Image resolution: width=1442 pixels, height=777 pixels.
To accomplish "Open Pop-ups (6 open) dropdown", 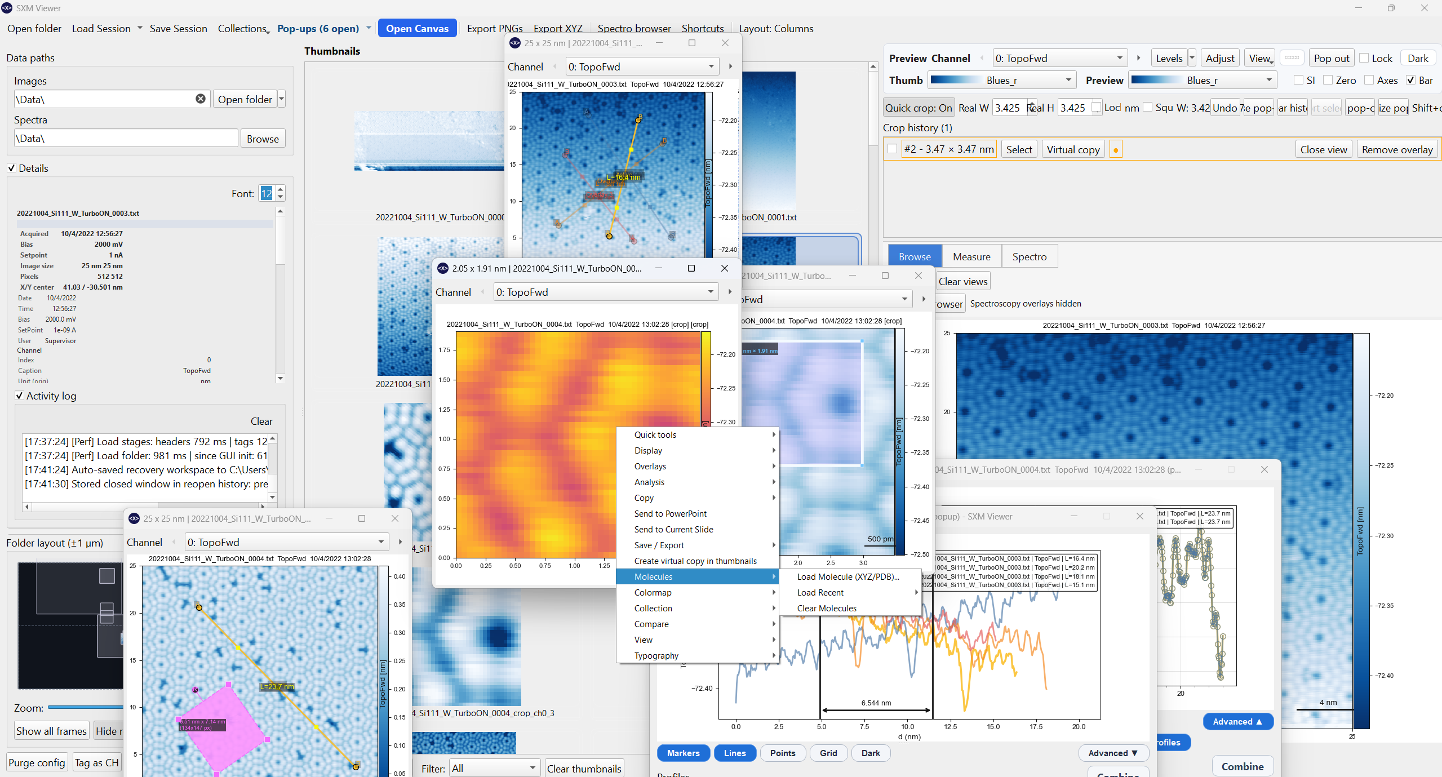I will [369, 28].
